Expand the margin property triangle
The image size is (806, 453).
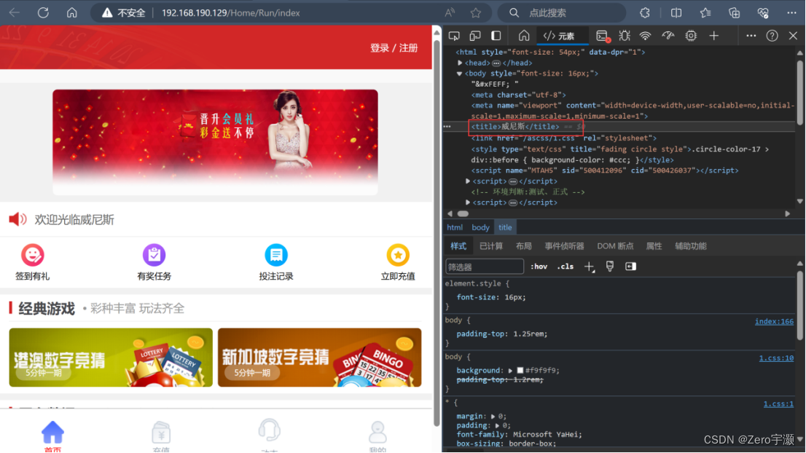click(493, 416)
